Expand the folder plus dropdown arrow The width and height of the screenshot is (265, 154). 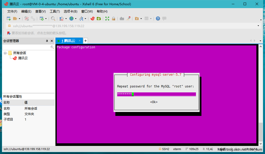point(141,19)
